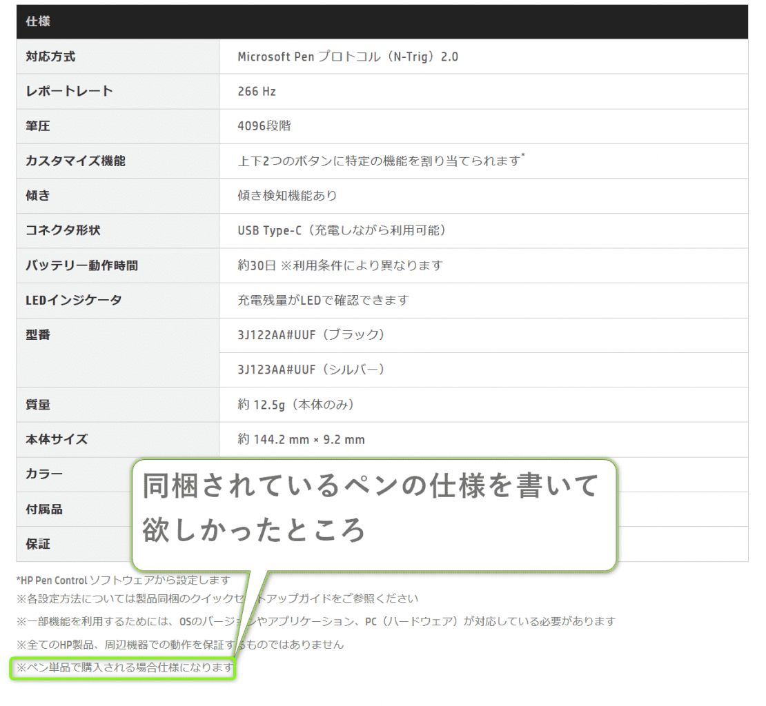Click the 傾き検知機能あり cell
The width and height of the screenshot is (766, 706).
[x=287, y=196]
